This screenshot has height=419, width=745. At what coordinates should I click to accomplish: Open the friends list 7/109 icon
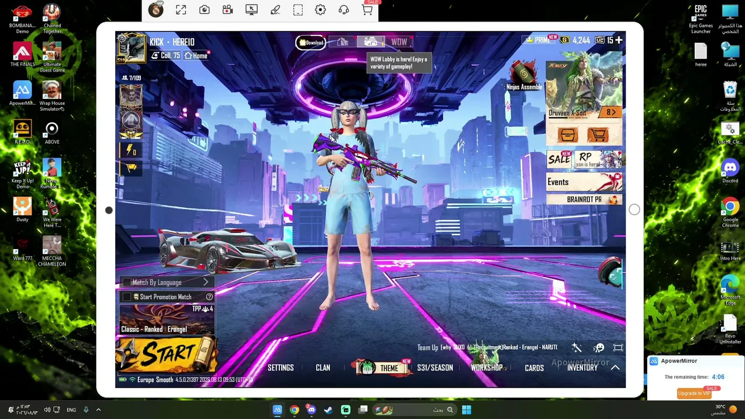tap(131, 78)
